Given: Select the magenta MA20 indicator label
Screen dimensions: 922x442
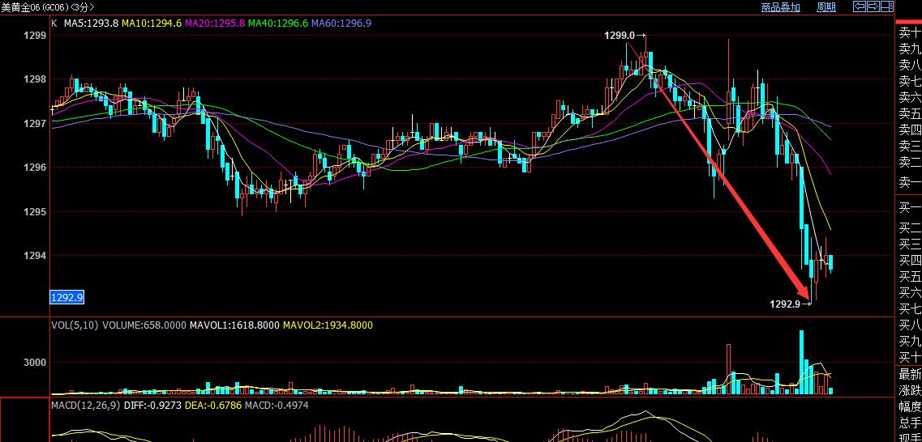Looking at the screenshot, I should pyautogui.click(x=215, y=23).
